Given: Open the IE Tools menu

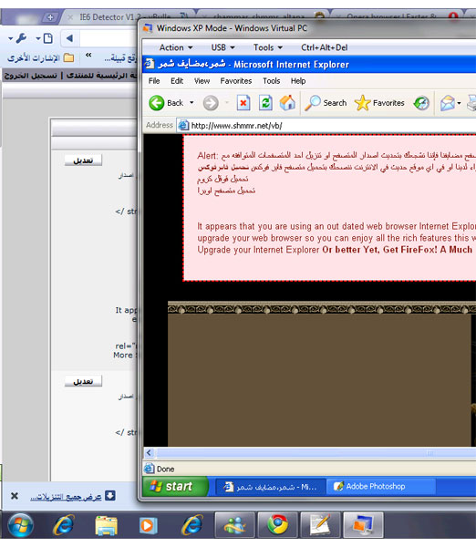Looking at the screenshot, I should [272, 81].
